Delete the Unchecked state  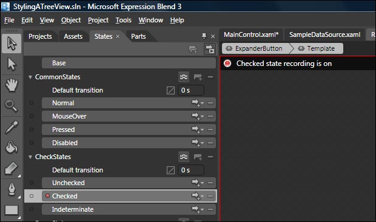point(210,183)
